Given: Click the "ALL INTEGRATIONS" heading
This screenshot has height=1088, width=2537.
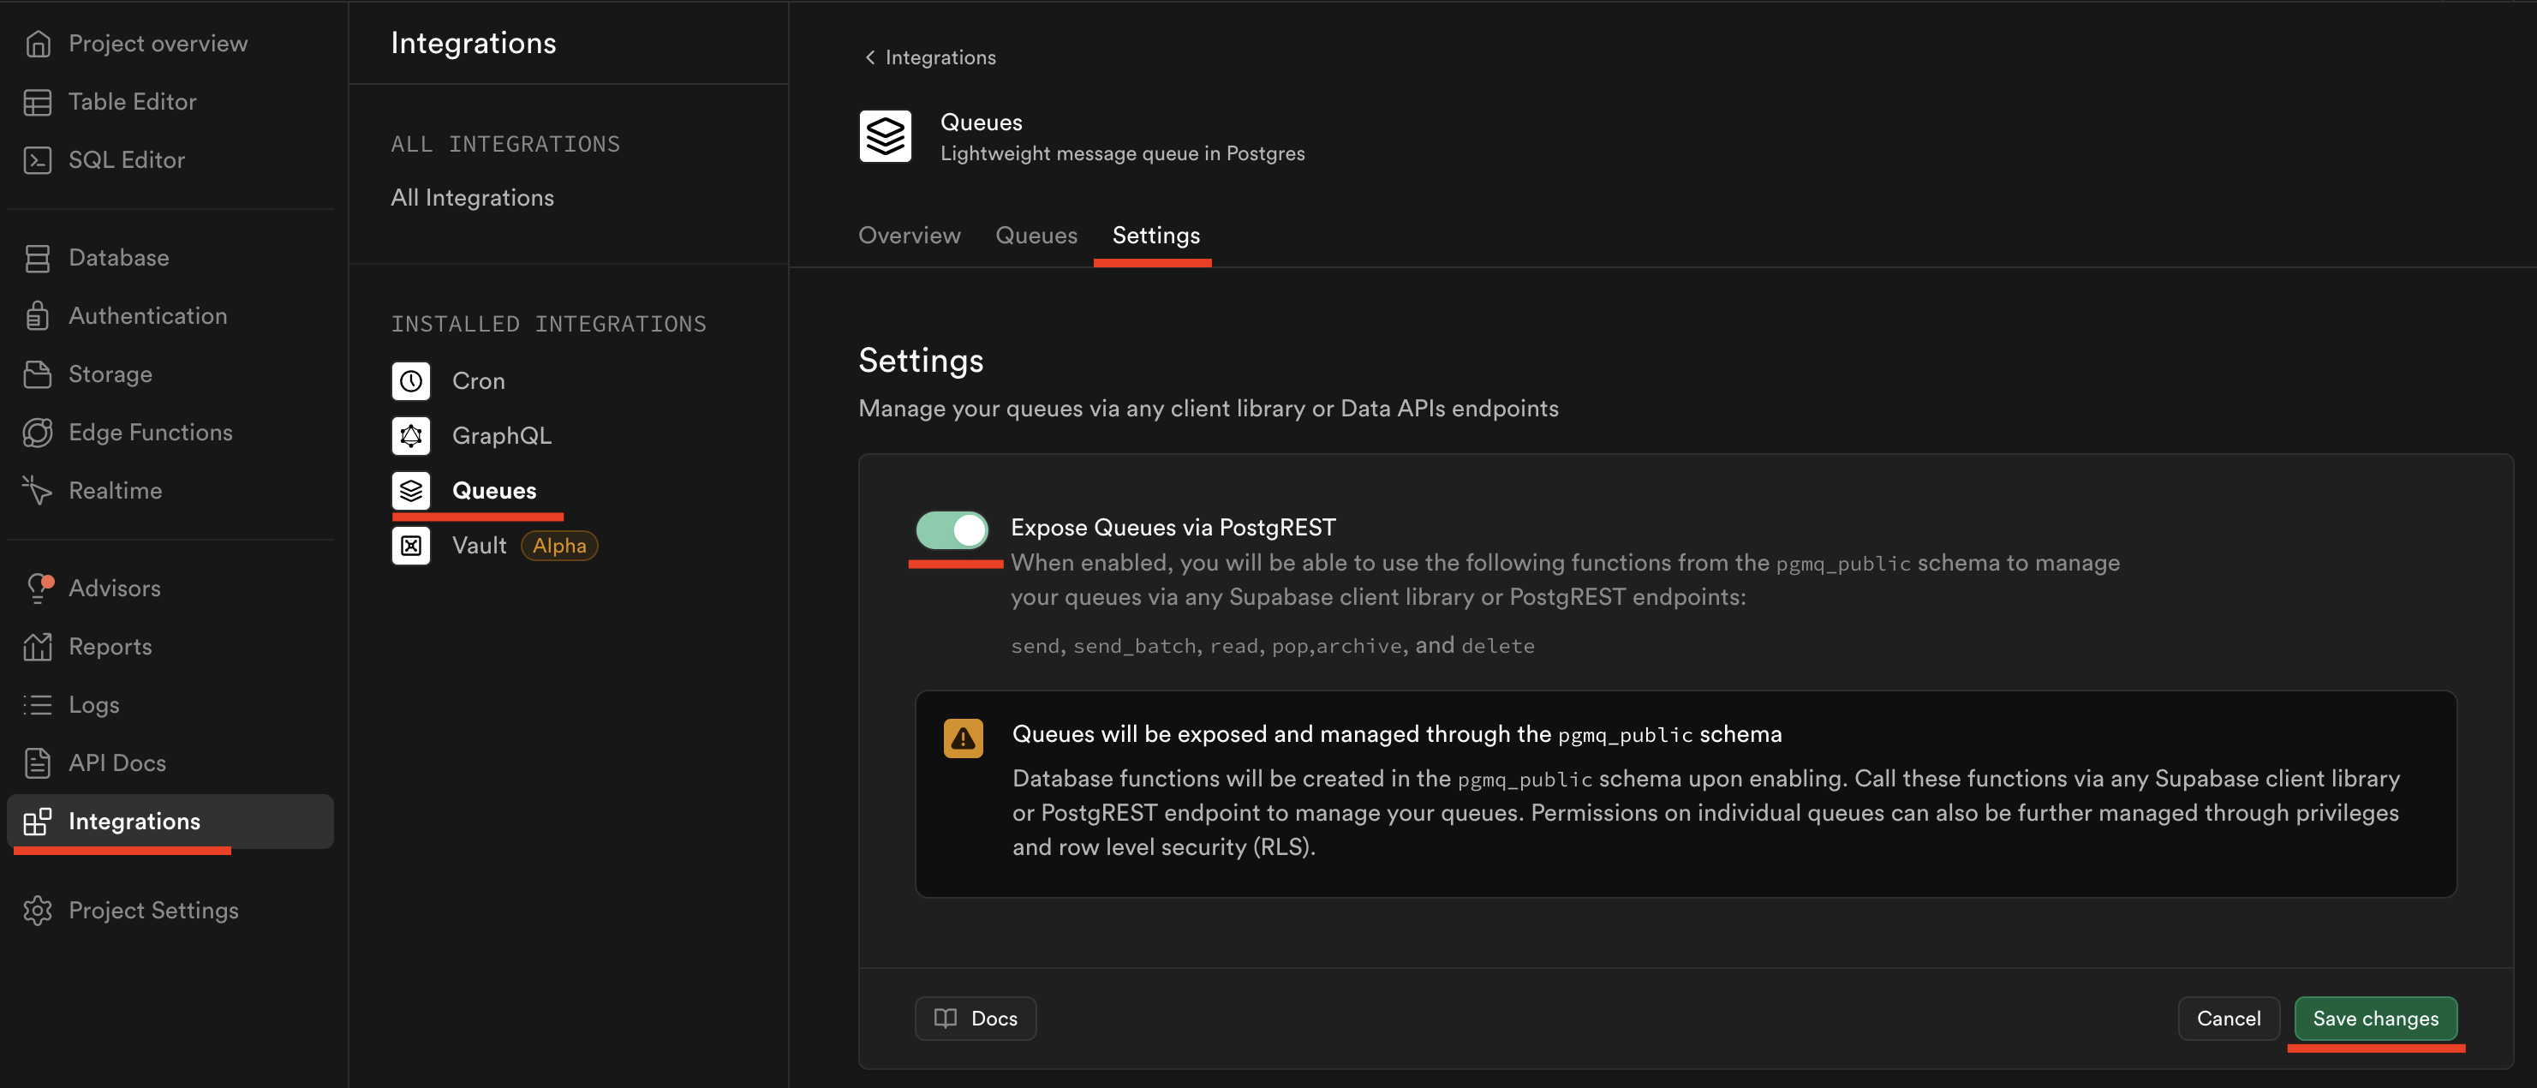Looking at the screenshot, I should click(505, 144).
